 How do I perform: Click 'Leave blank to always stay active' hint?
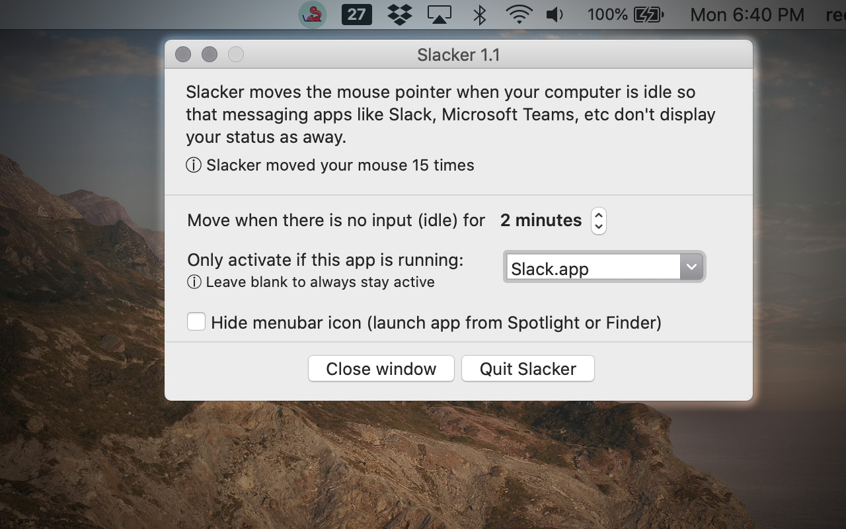[x=321, y=282]
